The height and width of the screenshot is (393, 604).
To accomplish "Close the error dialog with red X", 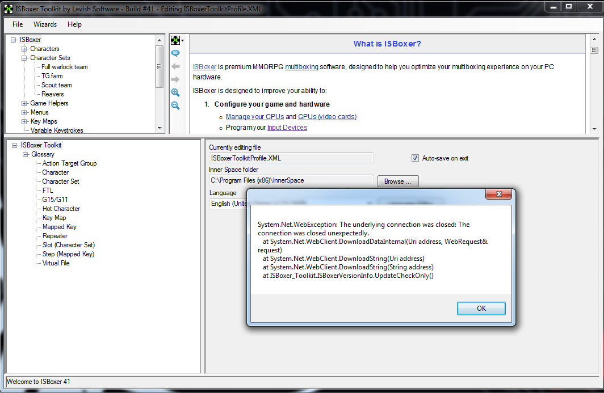I will [x=498, y=194].
